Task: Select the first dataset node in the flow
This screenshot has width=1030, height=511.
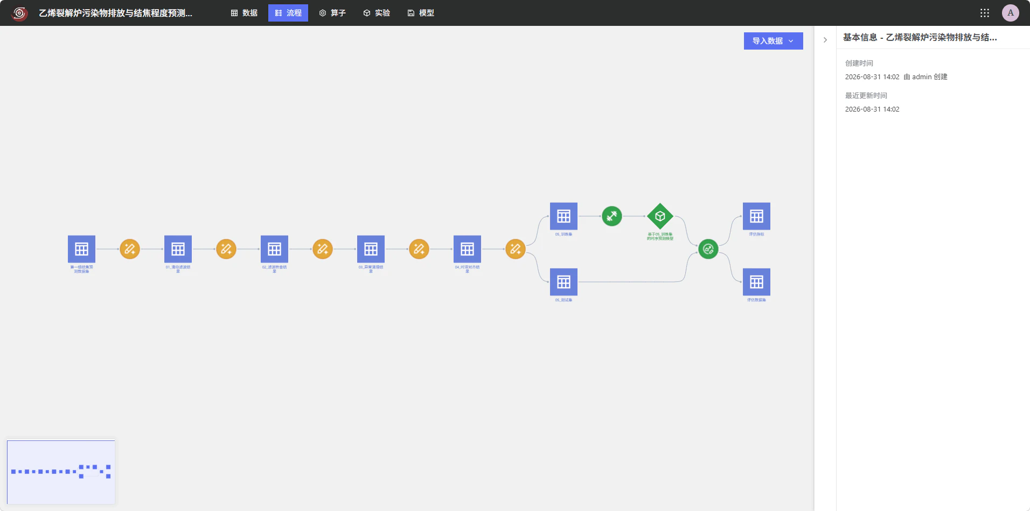Action: click(81, 249)
